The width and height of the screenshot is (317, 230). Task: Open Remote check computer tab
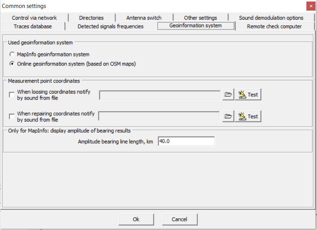tap(274, 26)
